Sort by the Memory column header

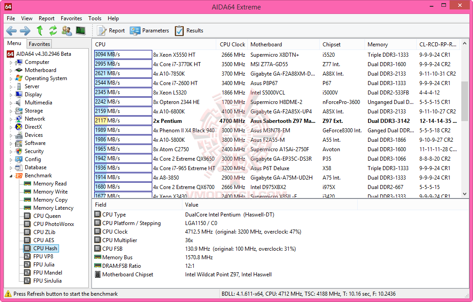pos(390,44)
